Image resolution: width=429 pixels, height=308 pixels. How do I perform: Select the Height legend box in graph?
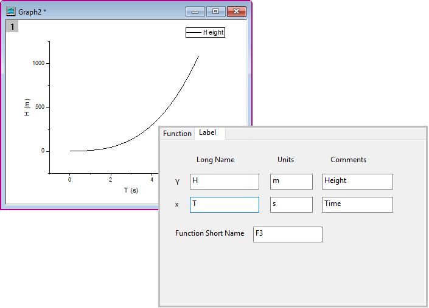(x=205, y=32)
